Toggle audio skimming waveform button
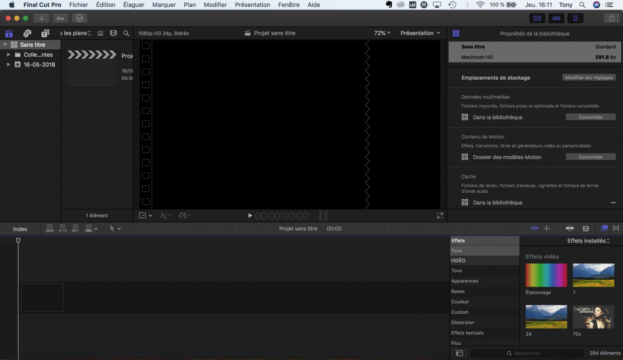Viewport: 623px width, 360px height. pyautogui.click(x=546, y=229)
